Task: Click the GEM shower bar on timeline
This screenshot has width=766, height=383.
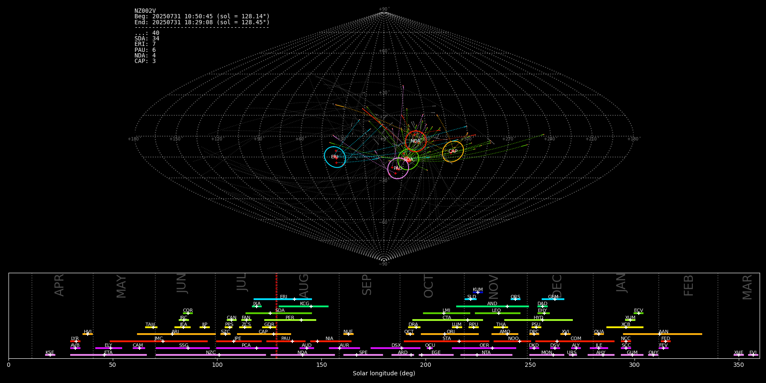Action: point(553,299)
